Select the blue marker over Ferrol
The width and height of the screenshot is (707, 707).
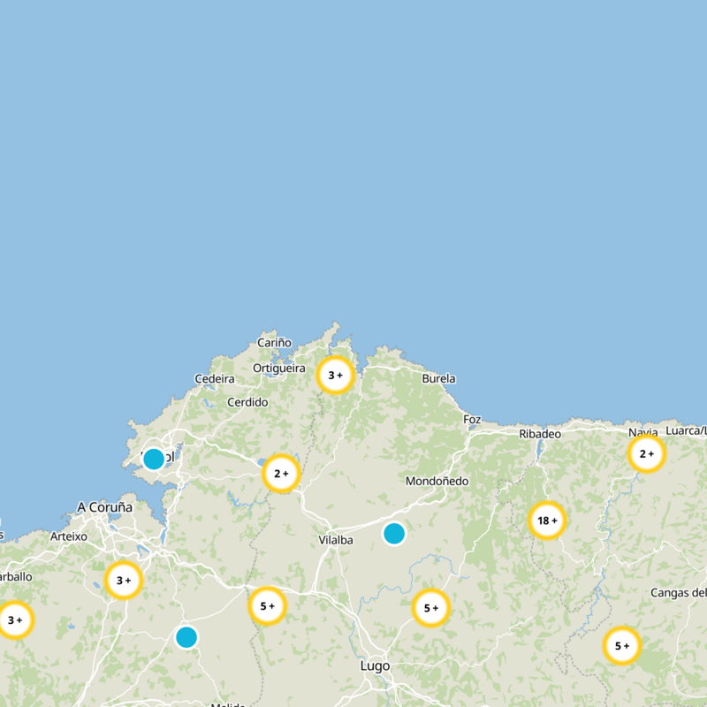point(154,459)
